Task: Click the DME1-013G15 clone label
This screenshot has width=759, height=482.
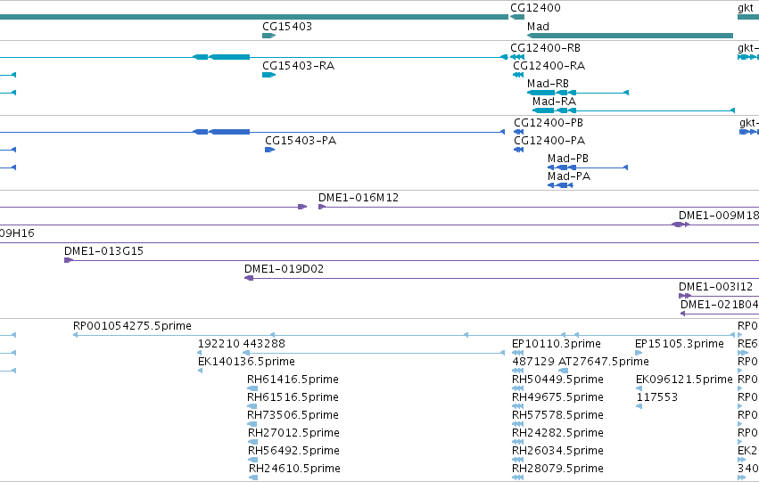Action: coord(103,251)
